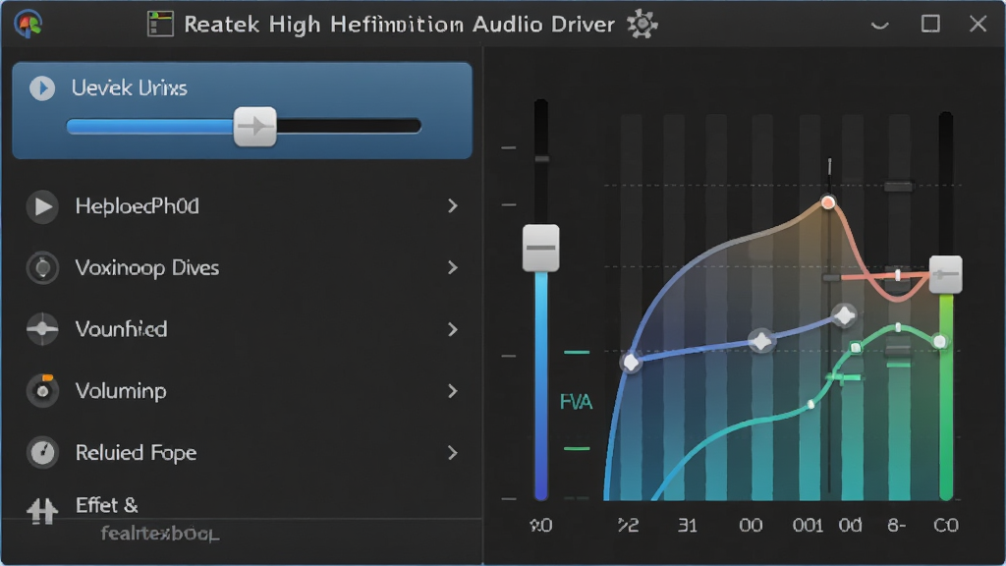
Task: Expand the Vounhied chevron
Action: (453, 329)
